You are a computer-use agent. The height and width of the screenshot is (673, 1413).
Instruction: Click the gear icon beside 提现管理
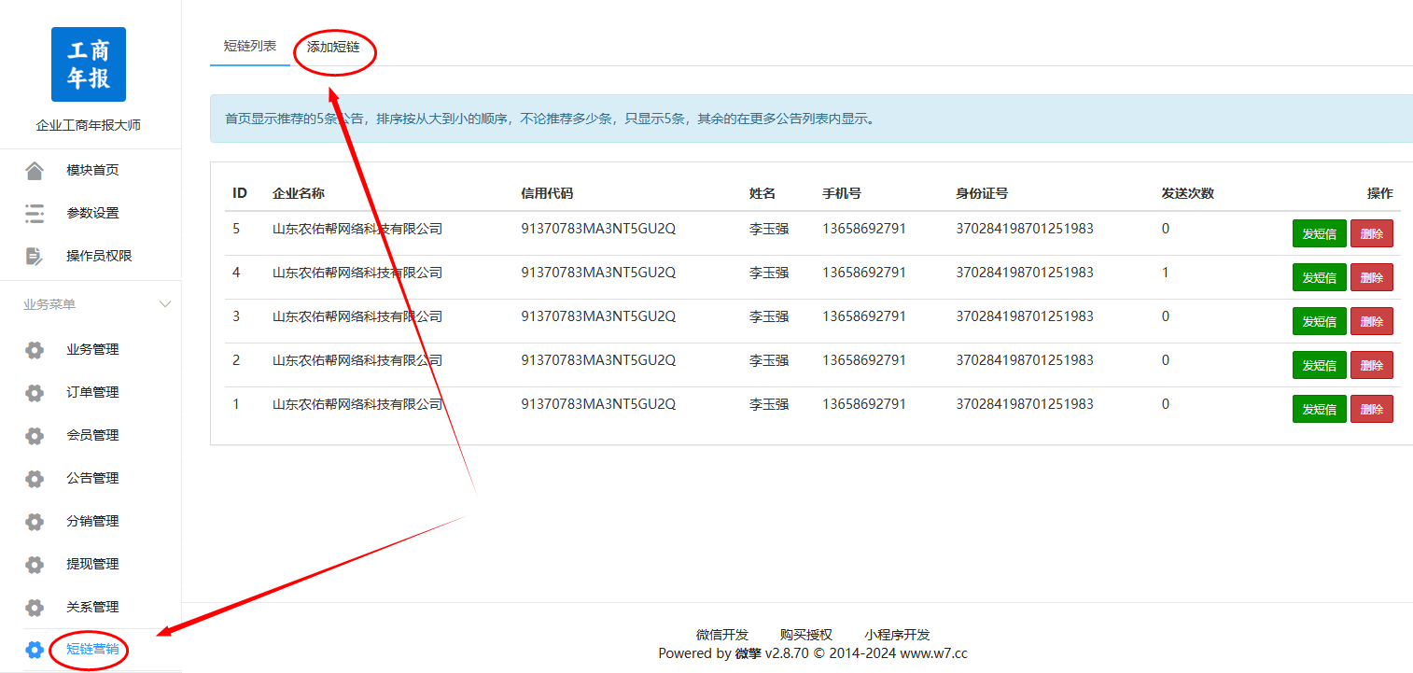tap(35, 565)
